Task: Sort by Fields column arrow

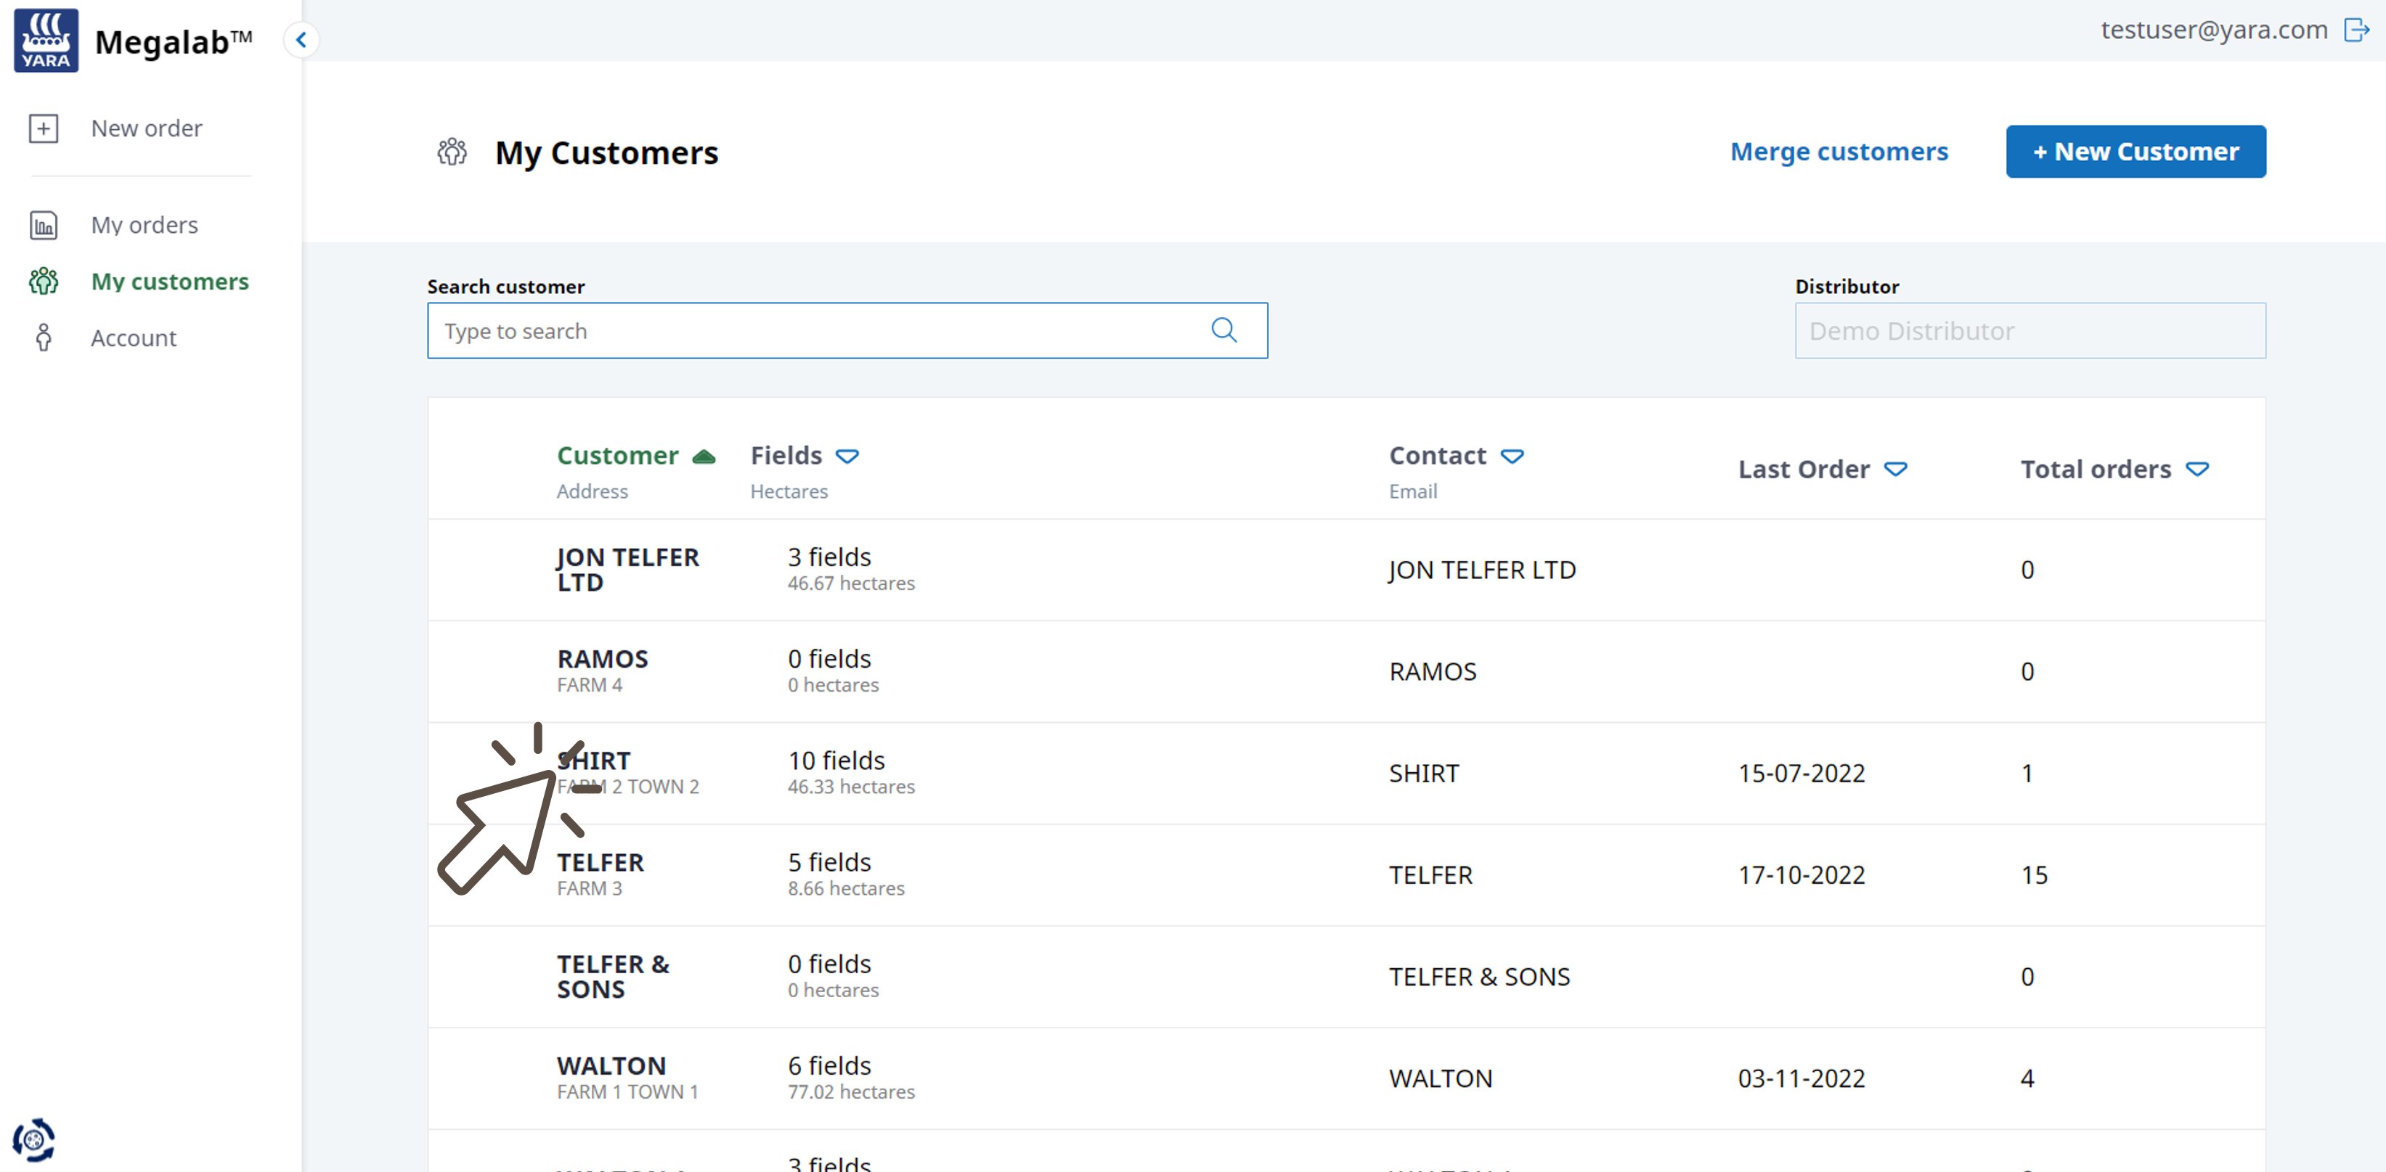Action: pyautogui.click(x=847, y=456)
